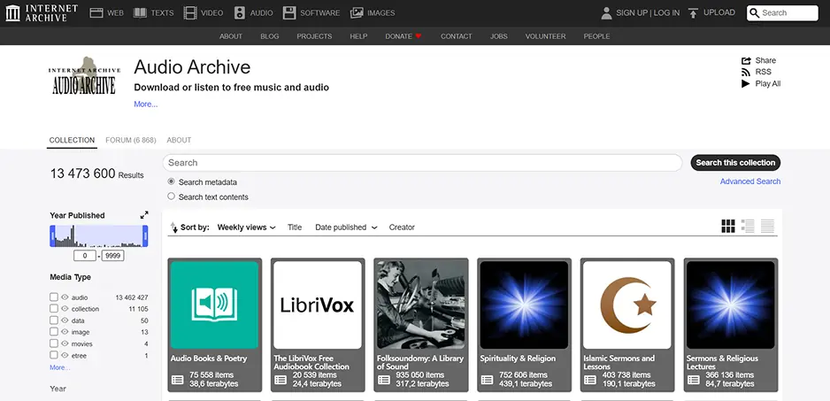Open PROJECTS in the navigation bar

tap(314, 36)
